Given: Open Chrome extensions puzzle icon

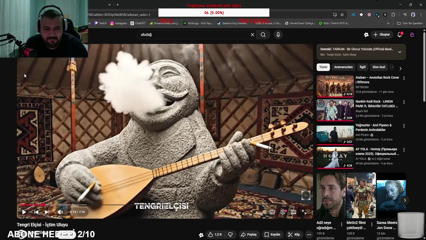Looking at the screenshot, I should pyautogui.click(x=393, y=15).
